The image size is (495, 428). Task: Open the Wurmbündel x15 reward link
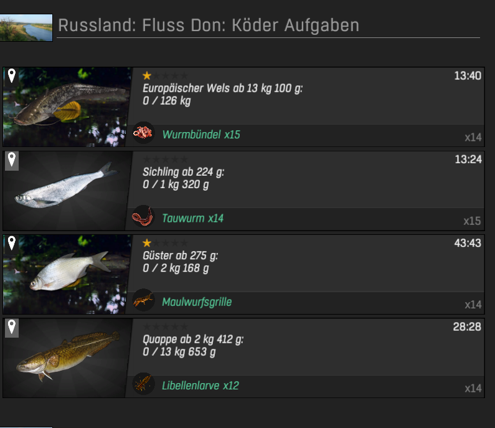[x=201, y=135]
